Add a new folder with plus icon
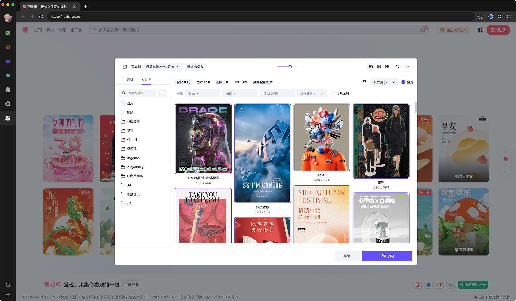The width and height of the screenshot is (516, 301). 162,93
